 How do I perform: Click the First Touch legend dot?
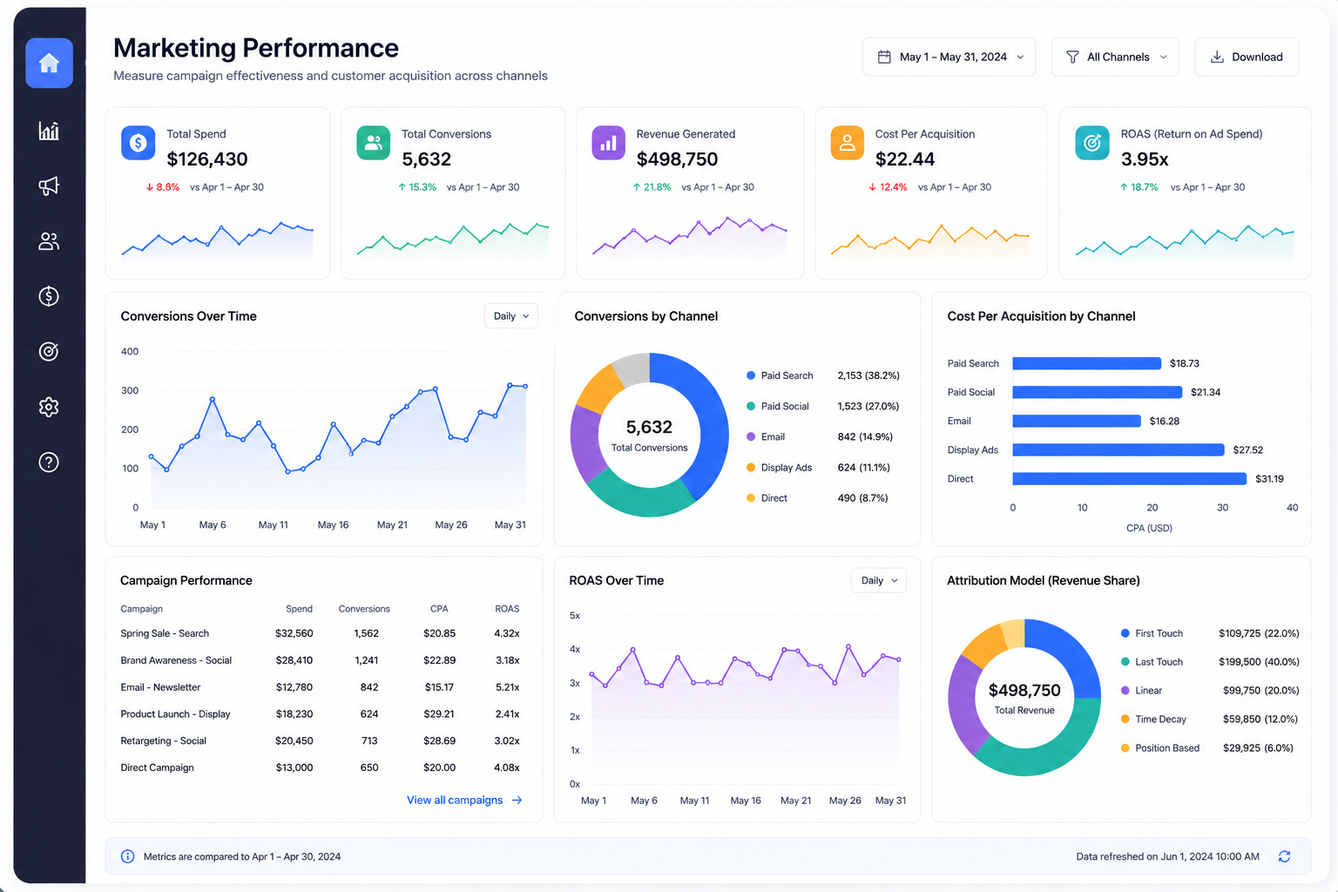(x=1125, y=633)
